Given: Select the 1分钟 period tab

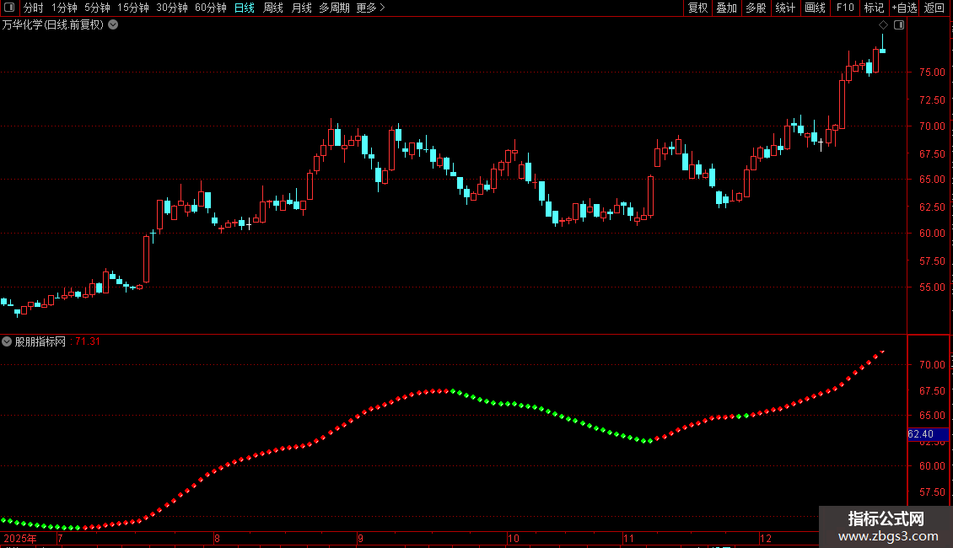Looking at the screenshot, I should point(64,8).
